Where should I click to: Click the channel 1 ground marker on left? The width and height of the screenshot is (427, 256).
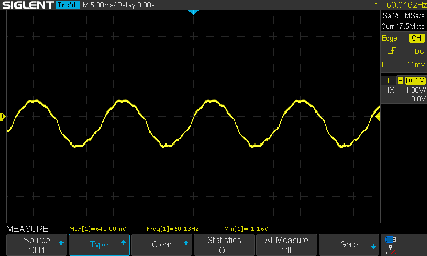click(3, 116)
